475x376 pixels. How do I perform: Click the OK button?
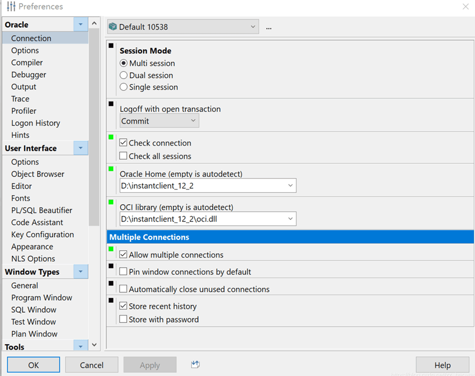[x=33, y=365]
